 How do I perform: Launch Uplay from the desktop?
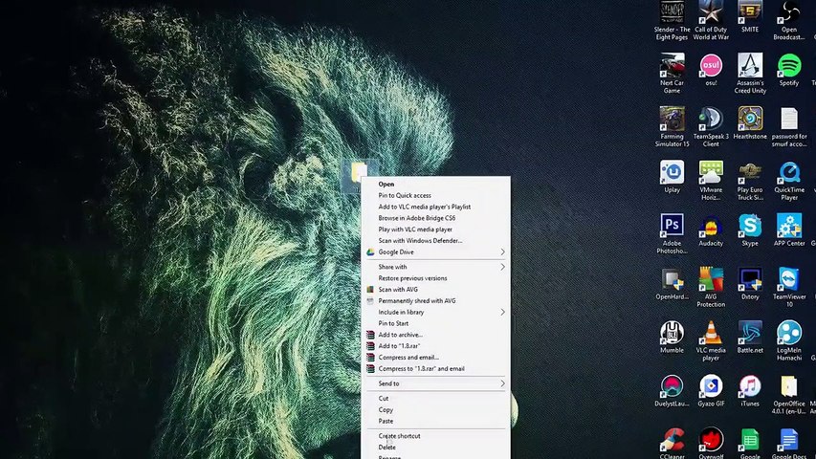click(672, 177)
